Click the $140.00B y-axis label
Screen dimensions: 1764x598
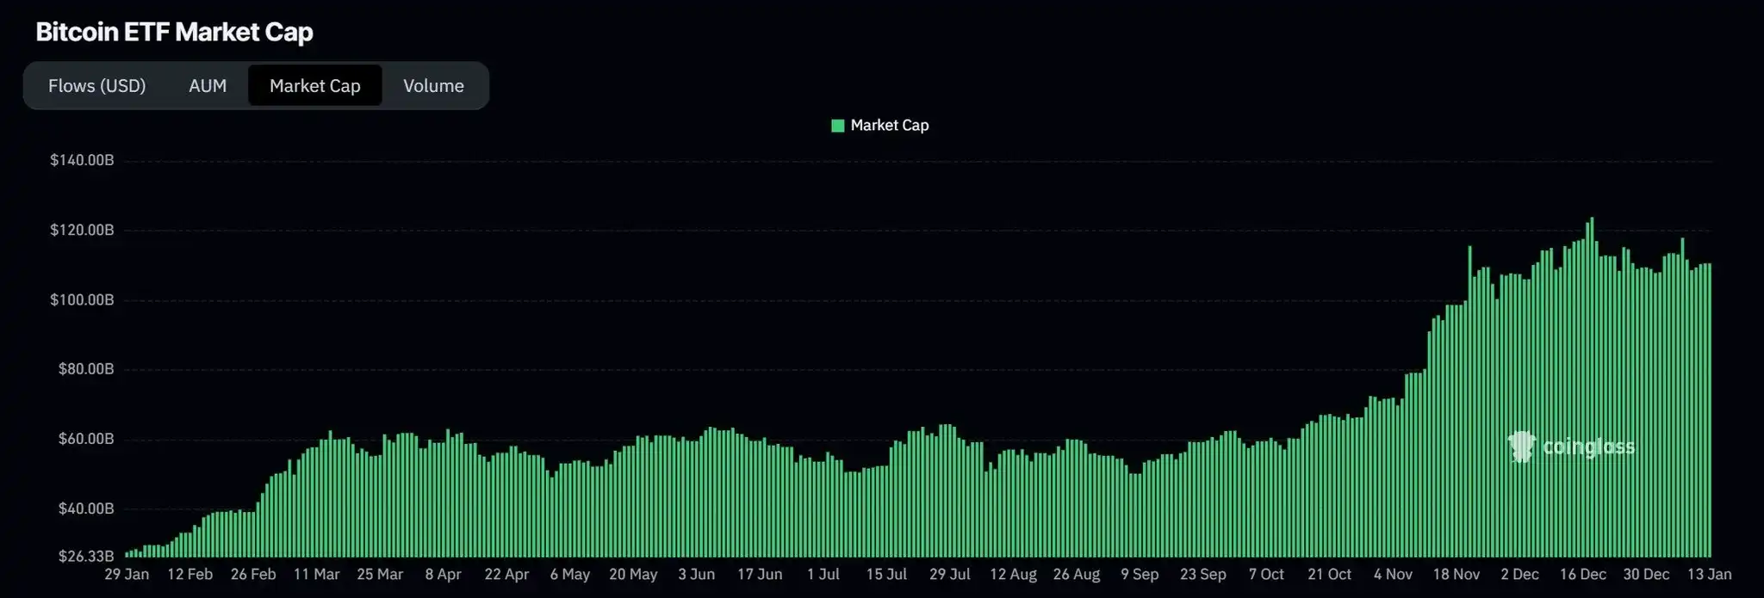(82, 160)
